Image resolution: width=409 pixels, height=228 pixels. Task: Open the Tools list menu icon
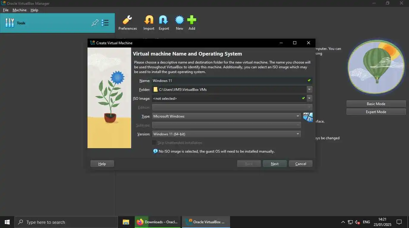[x=105, y=23]
